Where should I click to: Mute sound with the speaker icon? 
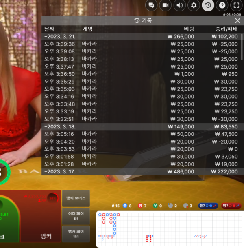pos(179,5)
